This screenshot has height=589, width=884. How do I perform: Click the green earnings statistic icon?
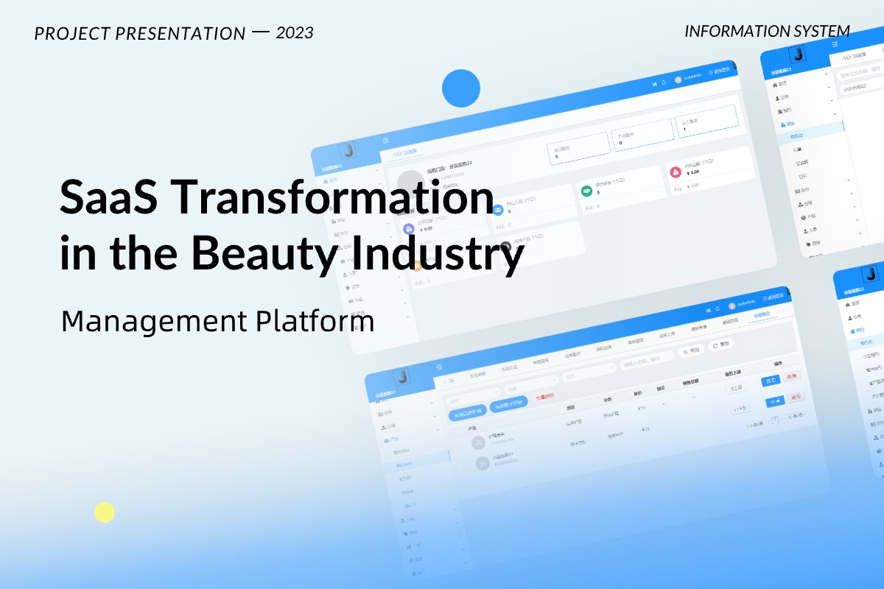point(587,190)
